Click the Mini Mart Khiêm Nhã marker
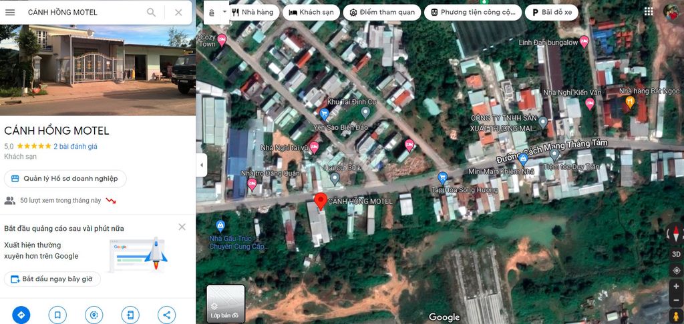Image resolution: width=684 pixels, height=324 pixels. click(522, 160)
